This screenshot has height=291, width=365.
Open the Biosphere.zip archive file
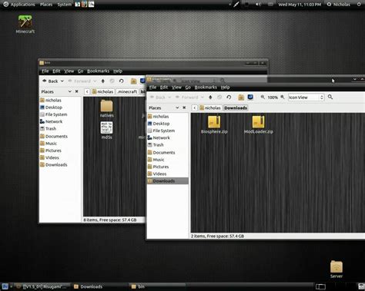pos(214,124)
